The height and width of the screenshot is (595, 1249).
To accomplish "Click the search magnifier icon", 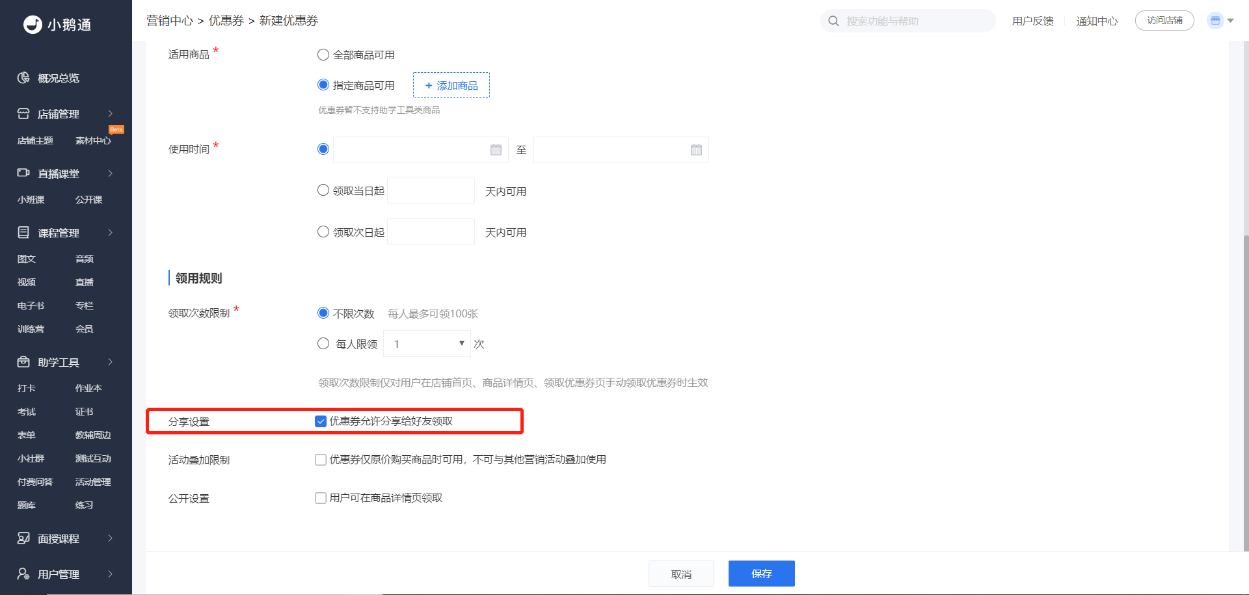I will point(833,21).
